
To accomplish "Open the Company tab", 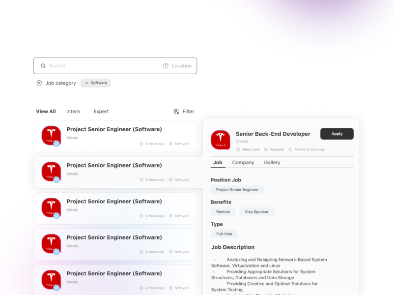I will click(x=243, y=163).
